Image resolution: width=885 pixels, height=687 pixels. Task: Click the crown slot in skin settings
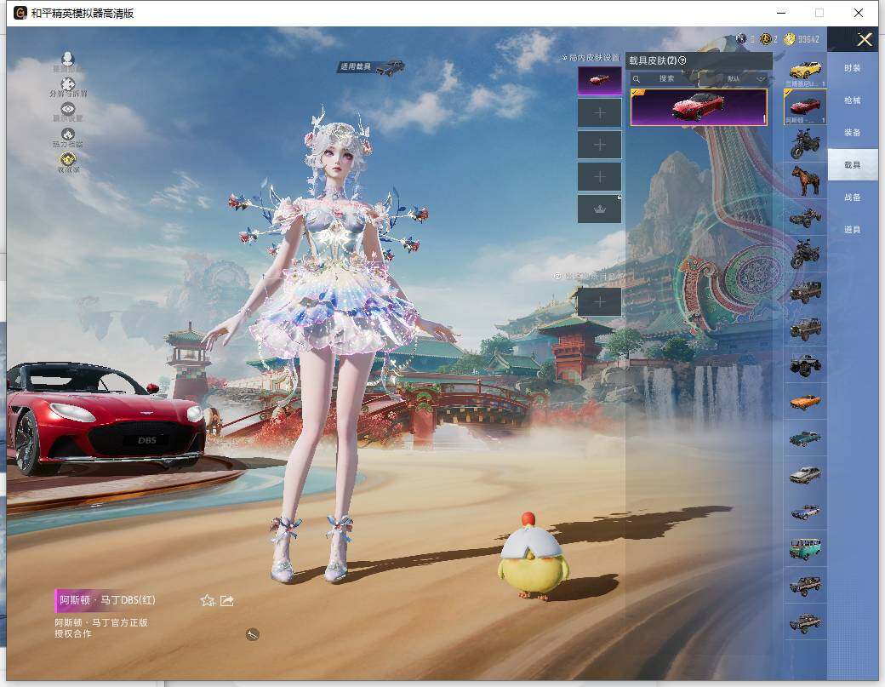(x=600, y=209)
